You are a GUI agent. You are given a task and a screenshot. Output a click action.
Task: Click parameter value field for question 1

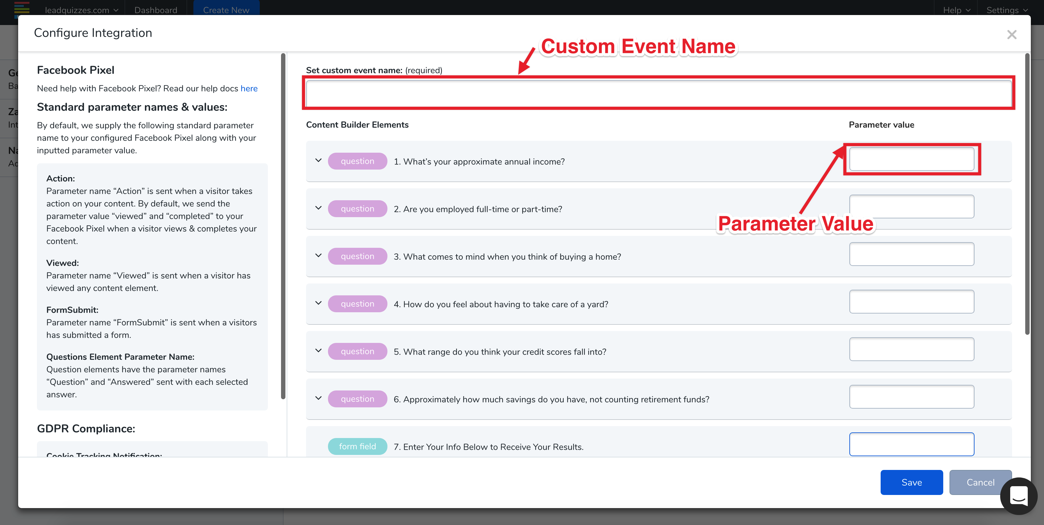tap(912, 159)
